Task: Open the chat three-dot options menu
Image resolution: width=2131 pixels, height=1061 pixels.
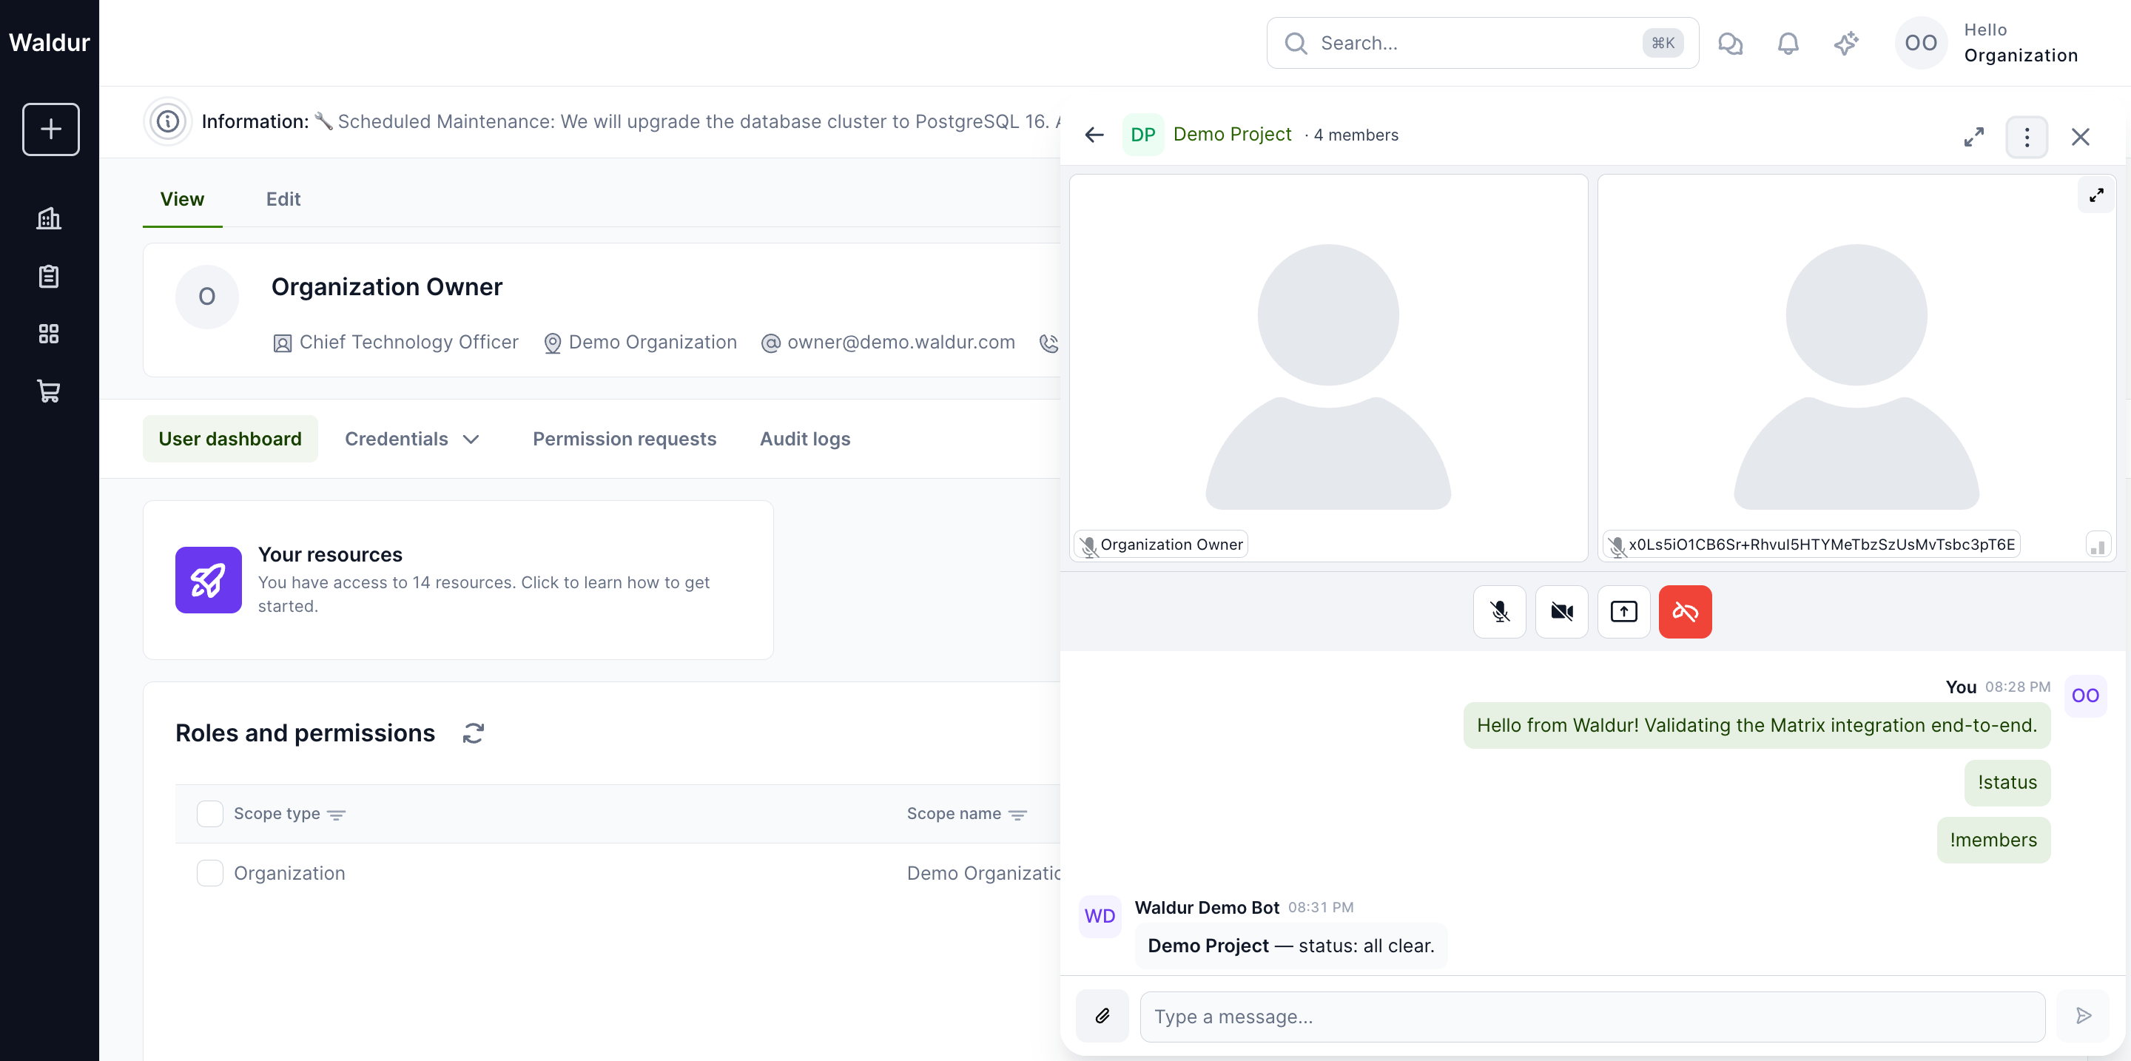Action: click(x=2027, y=136)
